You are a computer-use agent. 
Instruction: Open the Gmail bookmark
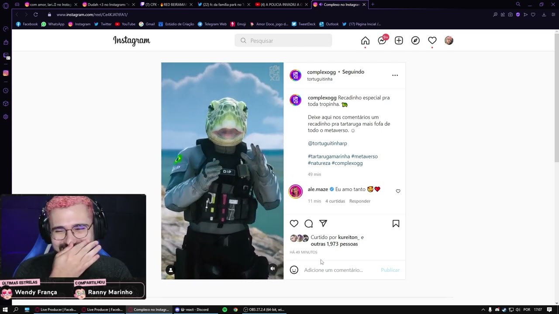147,24
